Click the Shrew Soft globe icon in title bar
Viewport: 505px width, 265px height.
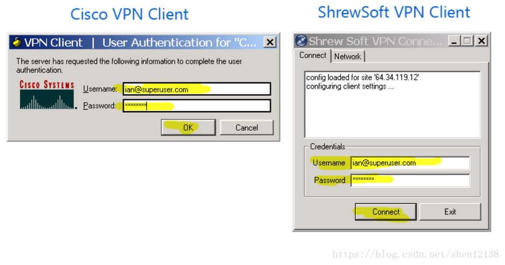click(x=301, y=41)
